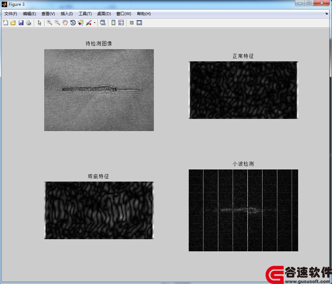Click the New Figure icon
Image resolution: width=332 pixels, height=284 pixels.
(5, 23)
